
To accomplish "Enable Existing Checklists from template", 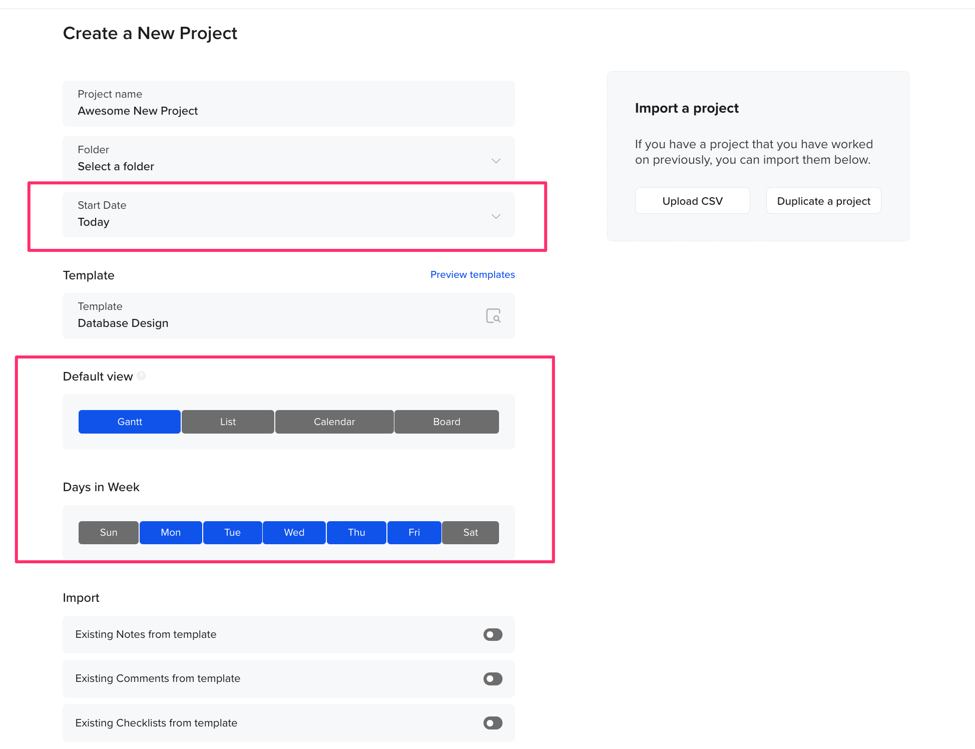I will coord(492,723).
